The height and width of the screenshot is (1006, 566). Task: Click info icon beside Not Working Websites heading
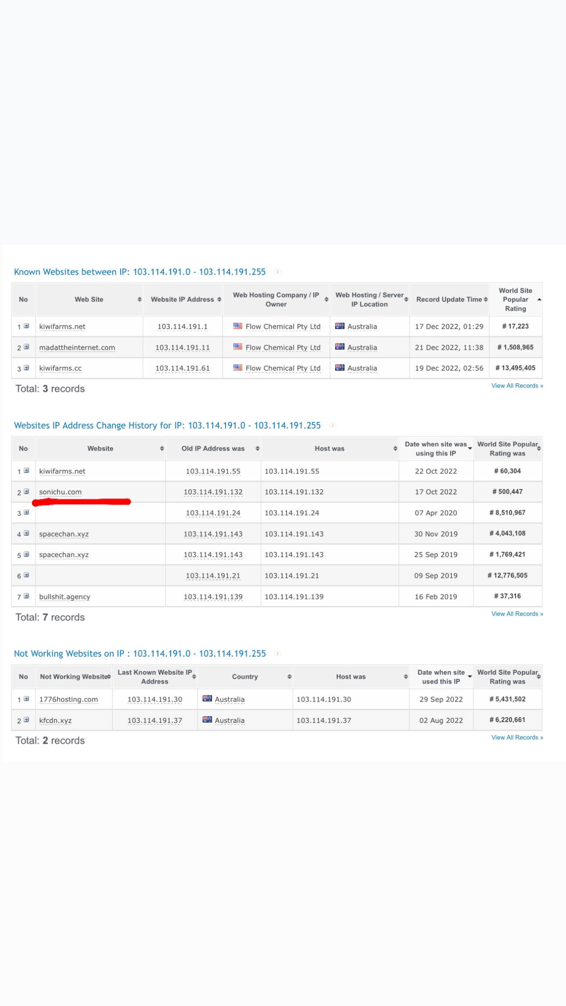click(278, 653)
